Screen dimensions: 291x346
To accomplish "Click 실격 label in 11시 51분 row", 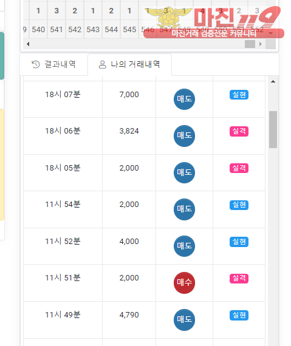I will [239, 278].
